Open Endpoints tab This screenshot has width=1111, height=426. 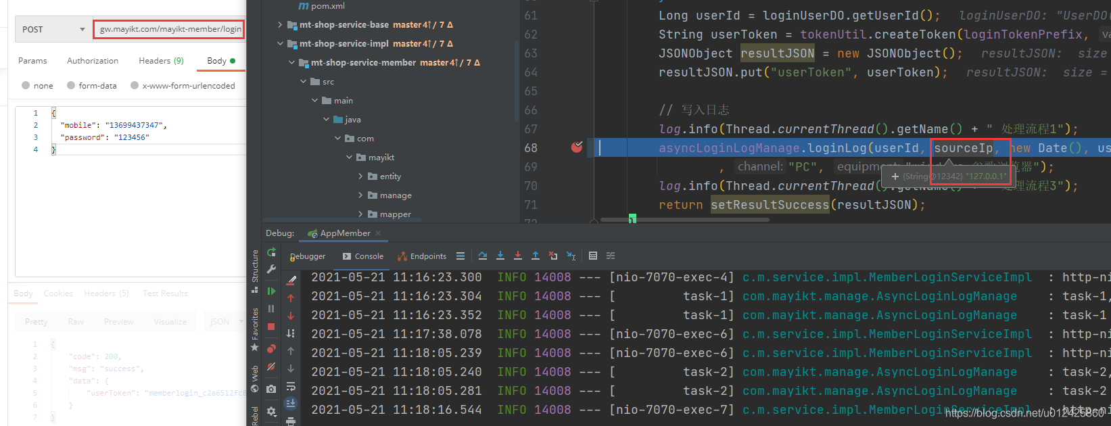pyautogui.click(x=423, y=256)
